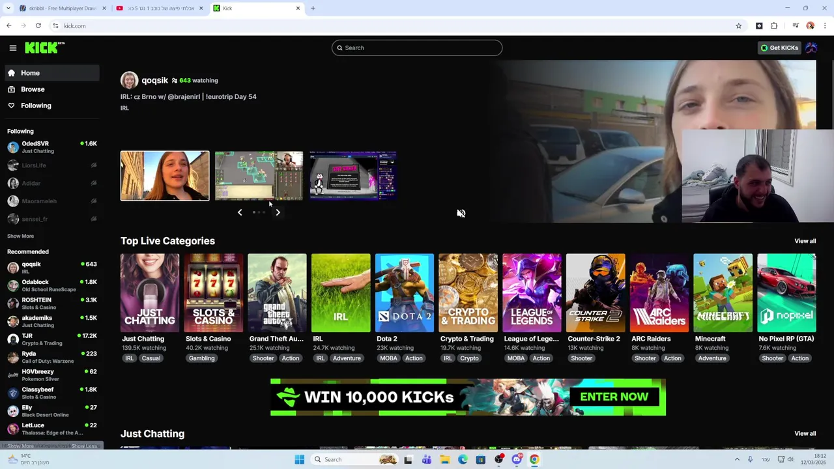Open ROSHTEIN in Recommended list
The height and width of the screenshot is (469, 834).
click(x=52, y=304)
